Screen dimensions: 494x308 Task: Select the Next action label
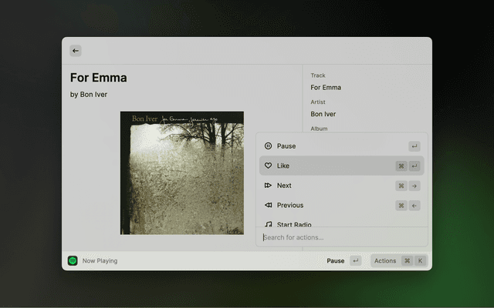click(284, 186)
